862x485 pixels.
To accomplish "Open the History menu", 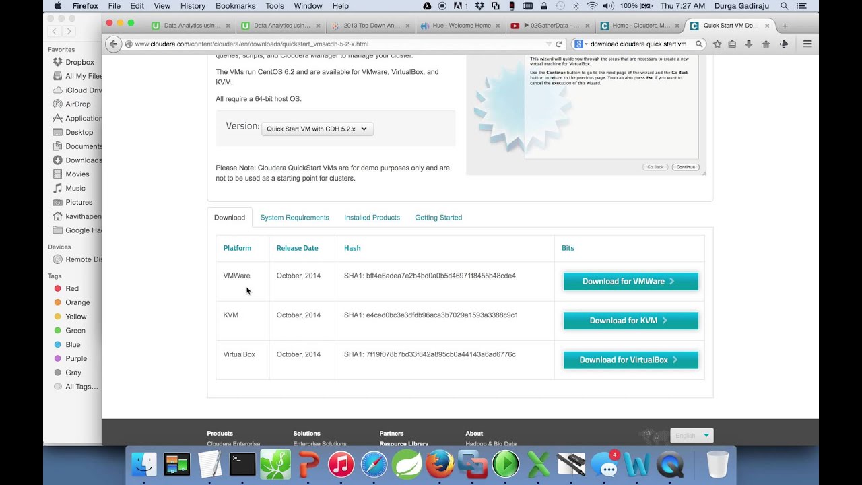I will tap(193, 6).
